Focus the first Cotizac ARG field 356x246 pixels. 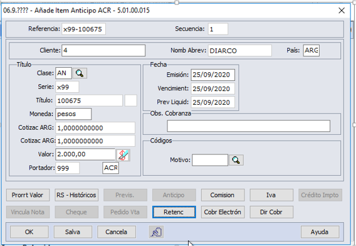(95, 128)
